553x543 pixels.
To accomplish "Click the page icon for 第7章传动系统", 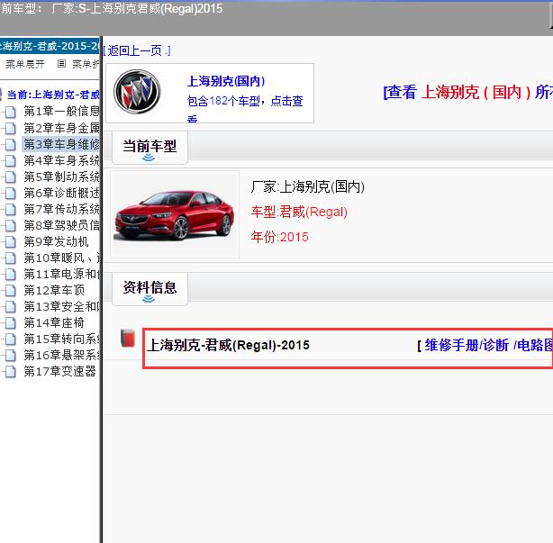I will click(x=11, y=210).
